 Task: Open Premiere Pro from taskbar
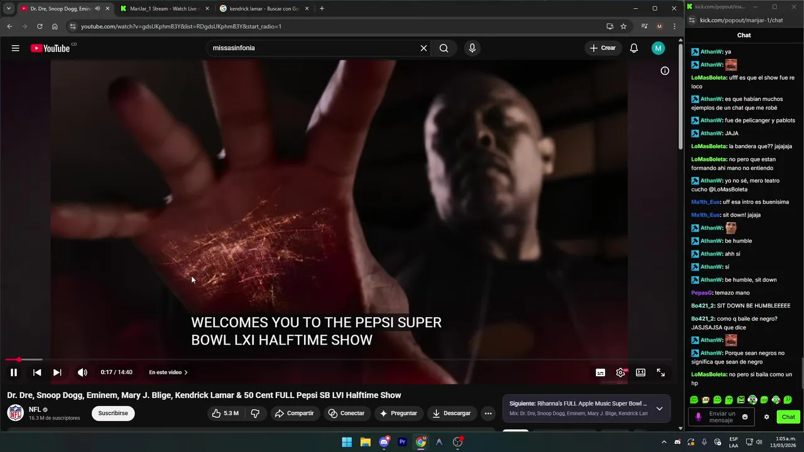402,442
